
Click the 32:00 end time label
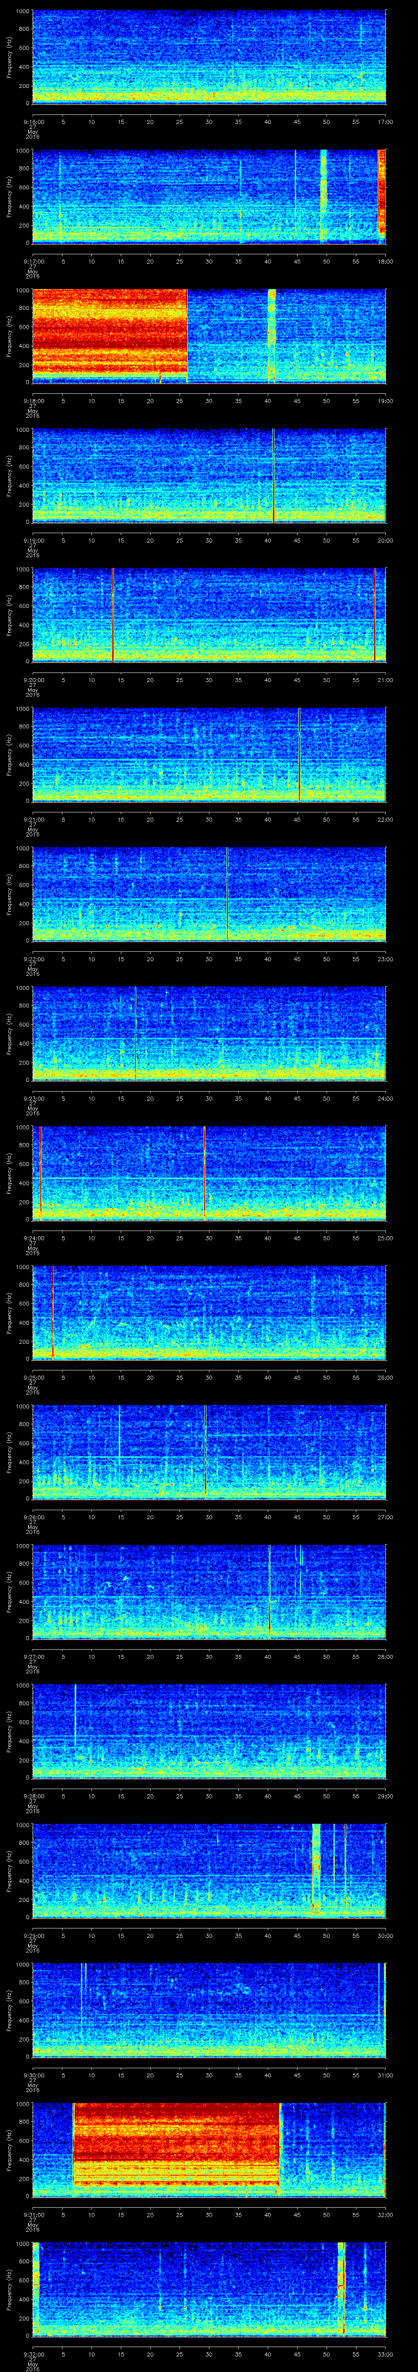point(386,2214)
